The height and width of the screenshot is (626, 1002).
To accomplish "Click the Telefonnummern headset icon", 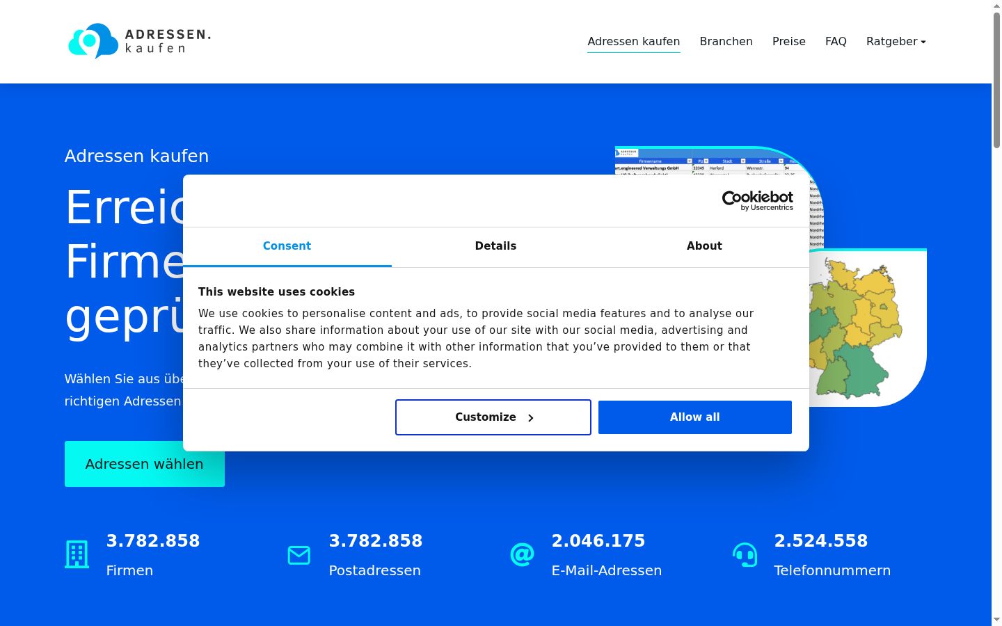I will pos(745,554).
